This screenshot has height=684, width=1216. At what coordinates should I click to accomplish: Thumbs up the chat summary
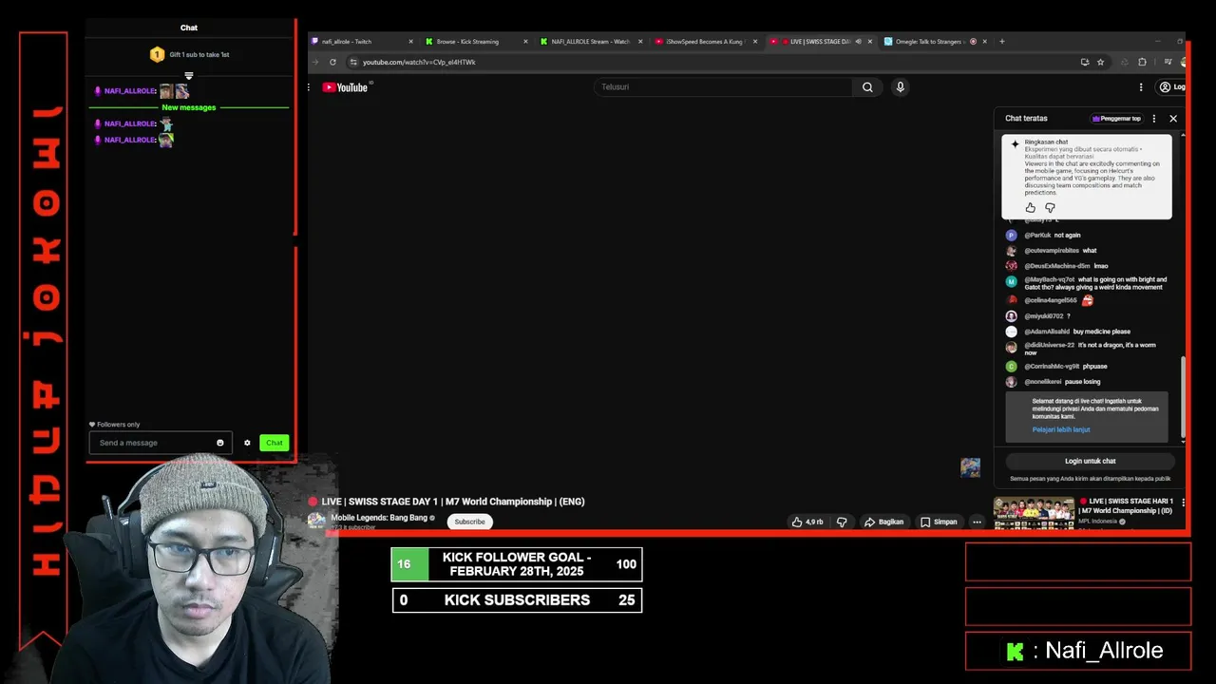point(1031,207)
